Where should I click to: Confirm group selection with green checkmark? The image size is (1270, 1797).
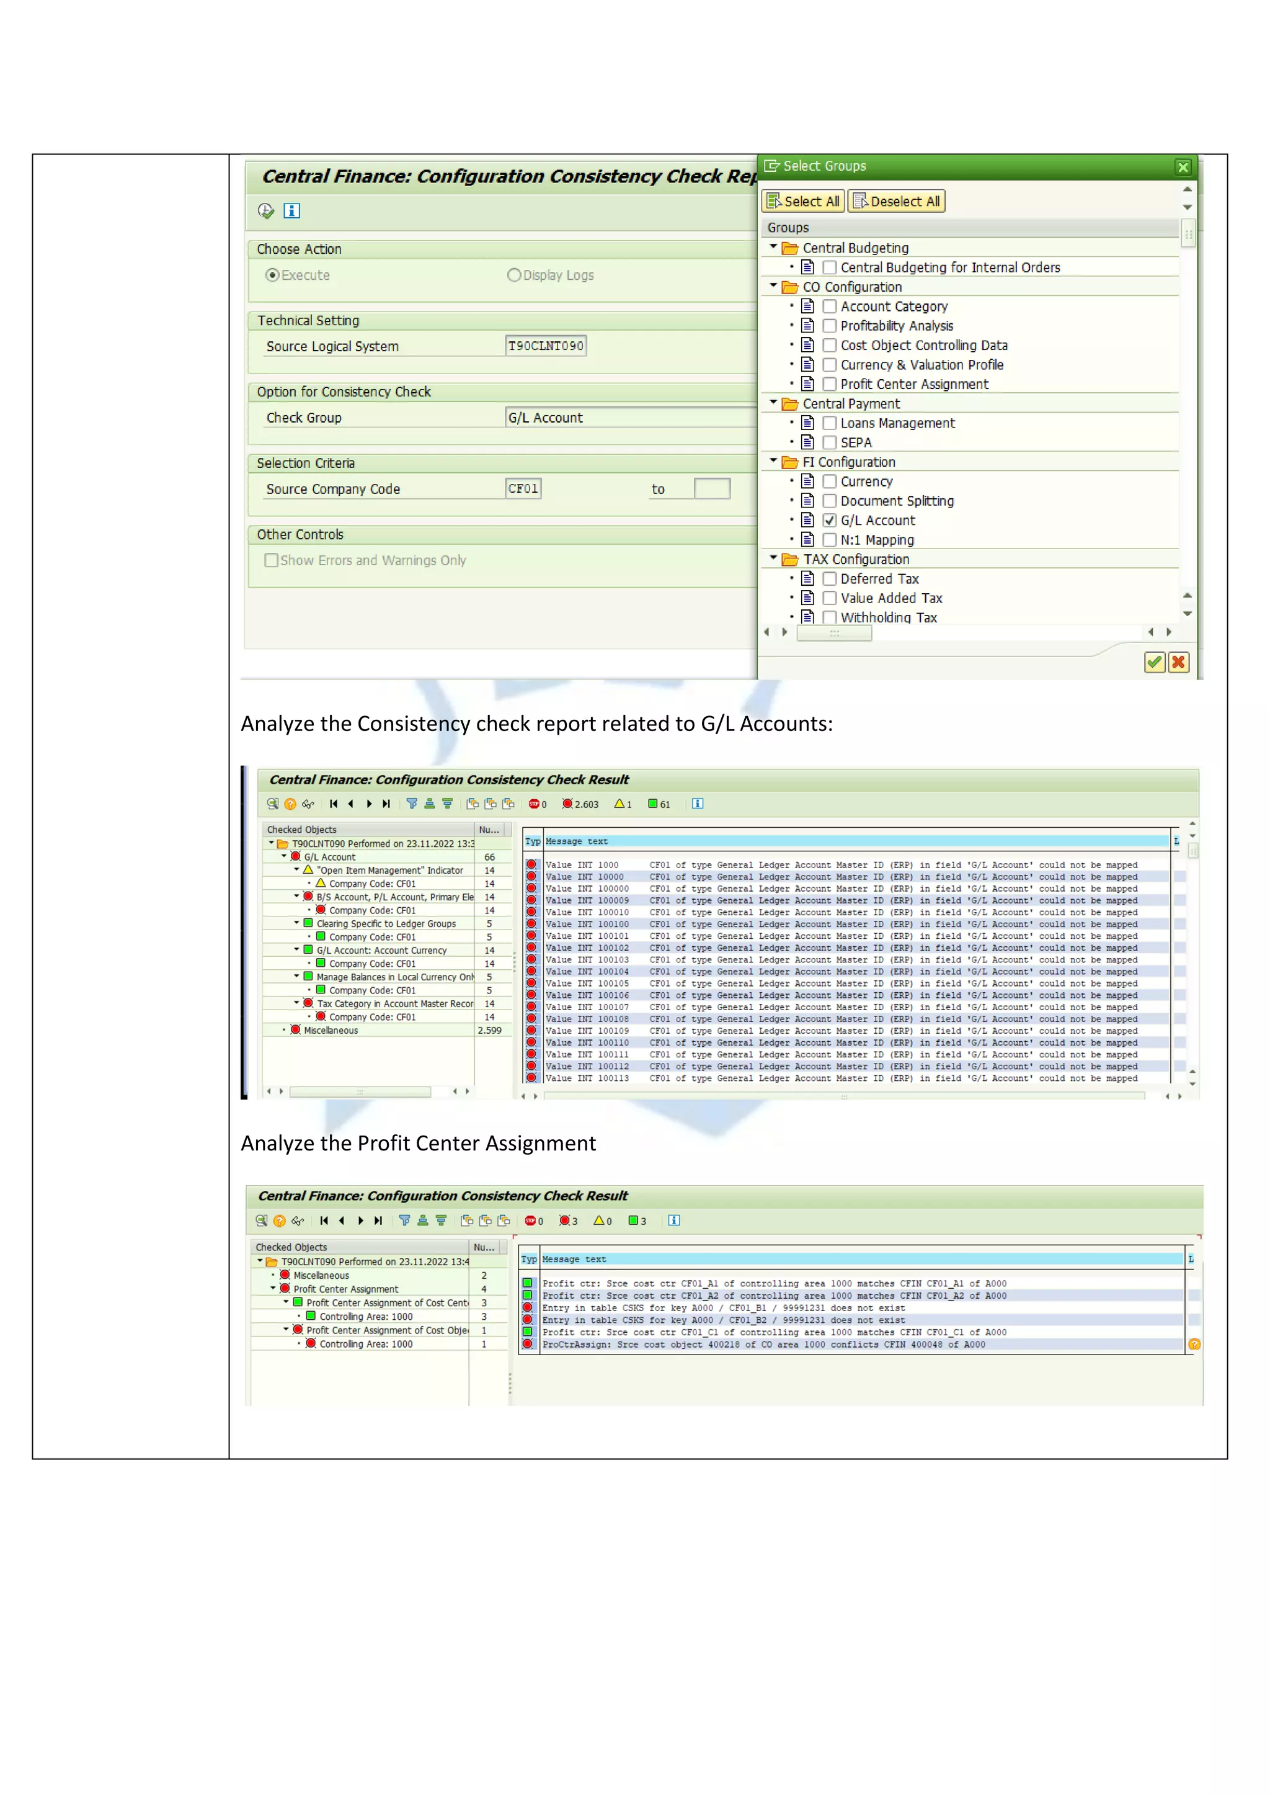point(1154,662)
